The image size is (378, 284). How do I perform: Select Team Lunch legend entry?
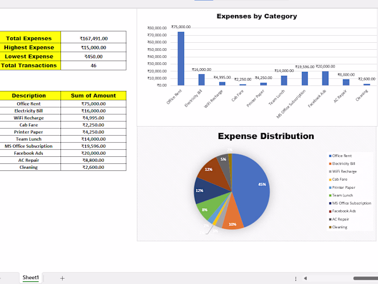point(341,195)
